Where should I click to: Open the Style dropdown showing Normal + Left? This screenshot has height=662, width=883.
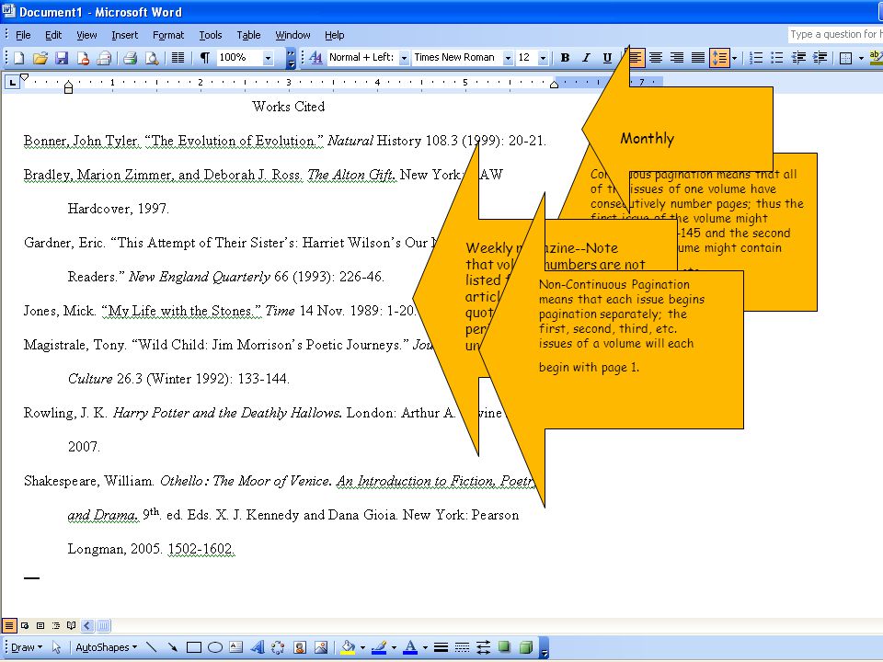click(x=404, y=57)
